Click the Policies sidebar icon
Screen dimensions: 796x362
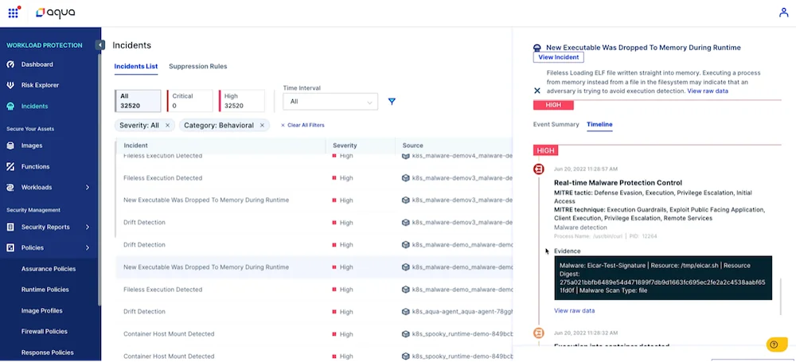pos(10,247)
